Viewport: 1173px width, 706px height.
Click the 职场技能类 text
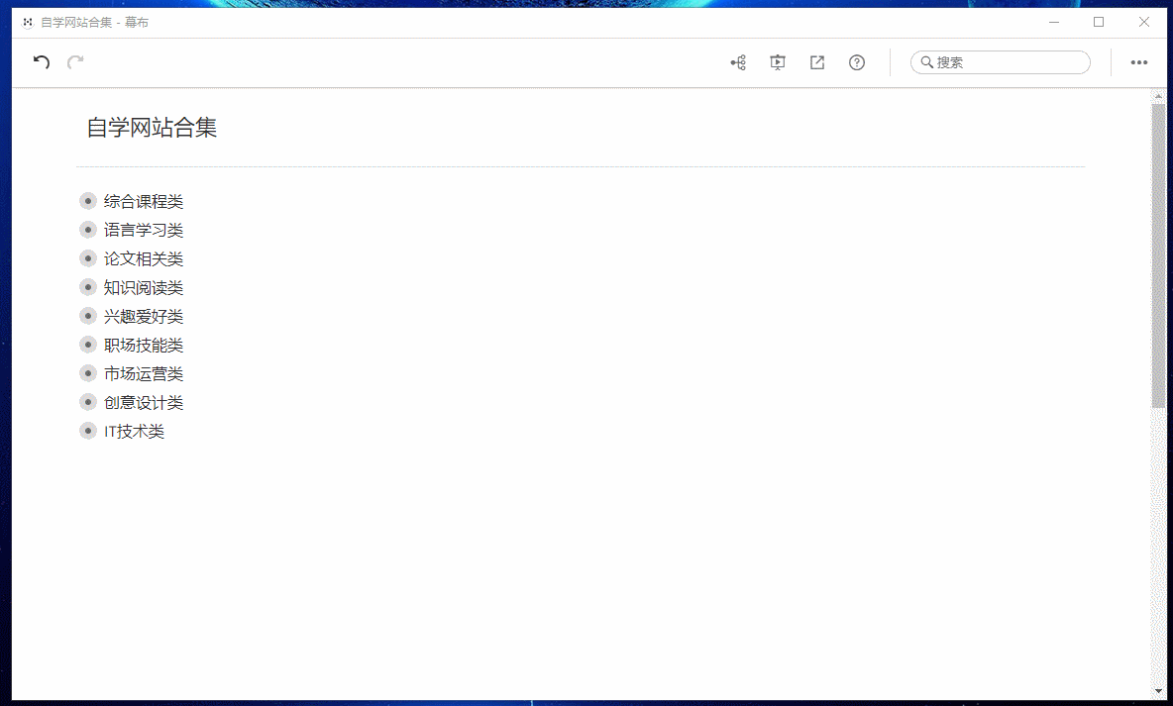pos(144,345)
